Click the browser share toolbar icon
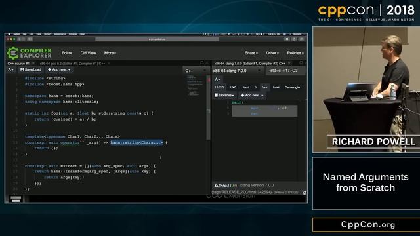 295,39
